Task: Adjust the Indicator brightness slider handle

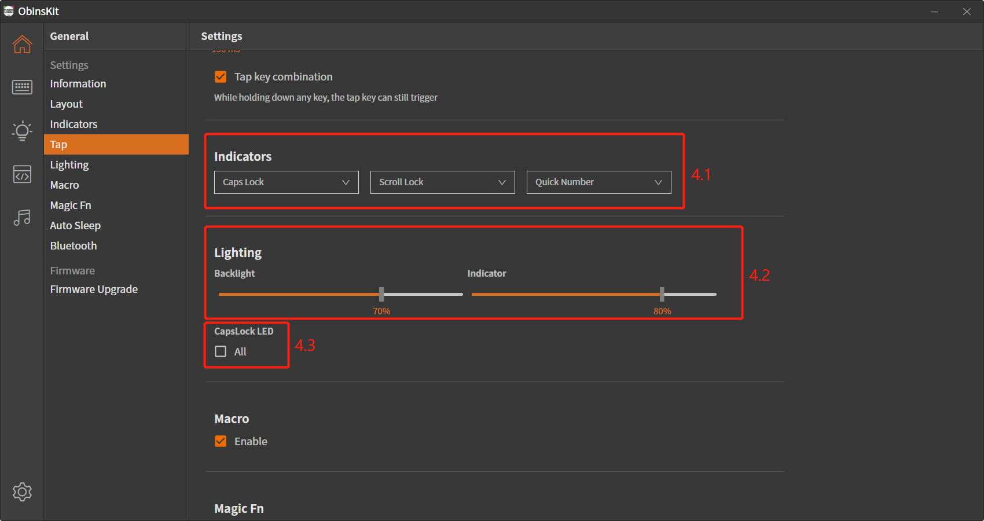Action: 662,294
